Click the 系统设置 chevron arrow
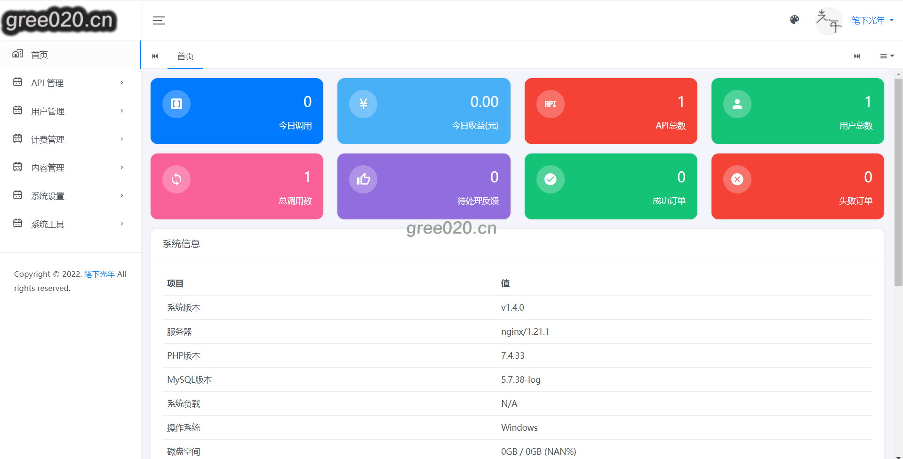Viewport: 903px width, 459px height. pyautogui.click(x=122, y=196)
